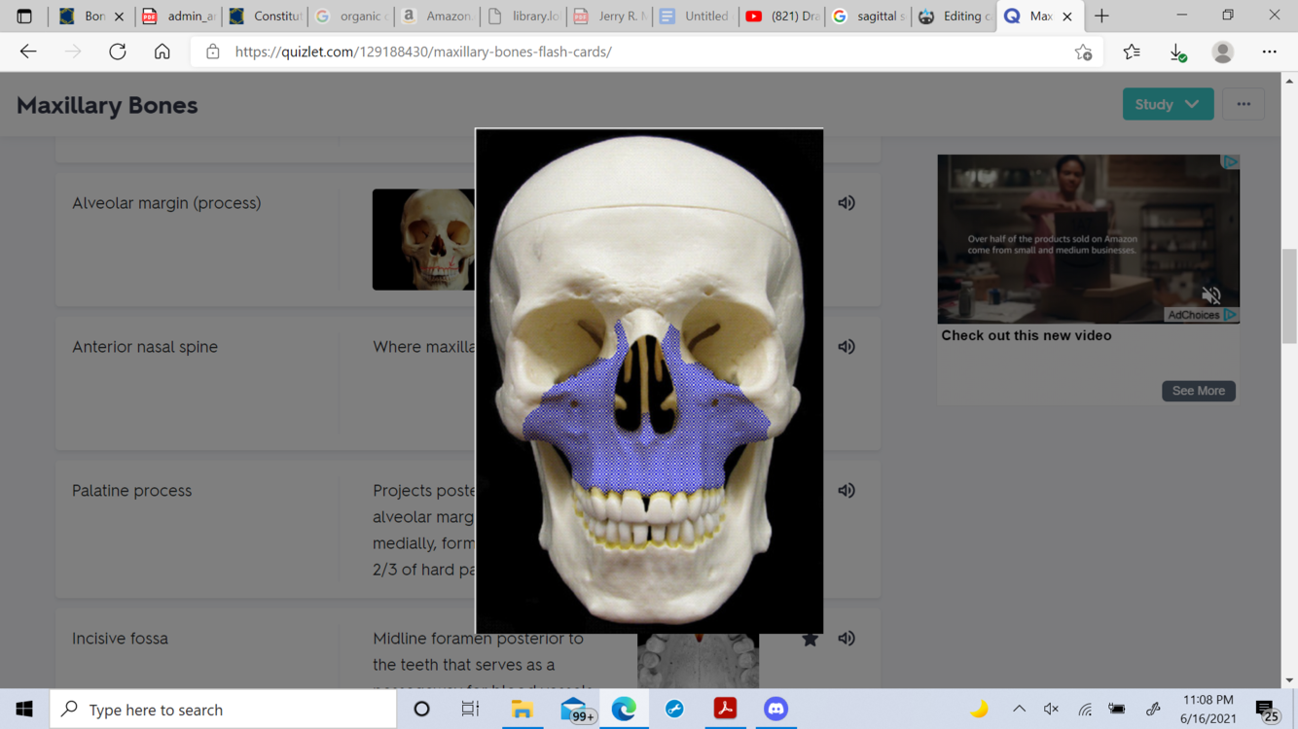Switch to the Jerry R. PDF tab

click(609, 17)
